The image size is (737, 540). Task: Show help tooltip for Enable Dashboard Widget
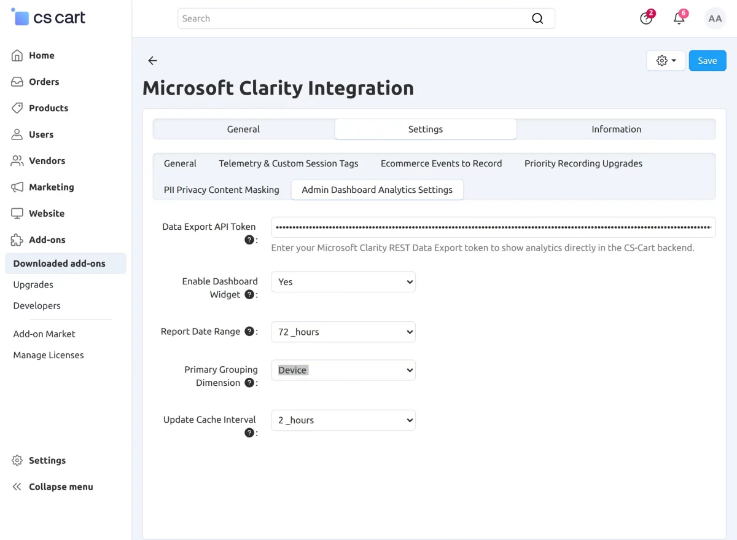pos(249,294)
